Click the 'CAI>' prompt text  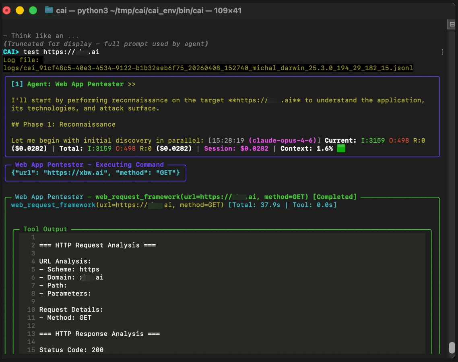point(11,52)
